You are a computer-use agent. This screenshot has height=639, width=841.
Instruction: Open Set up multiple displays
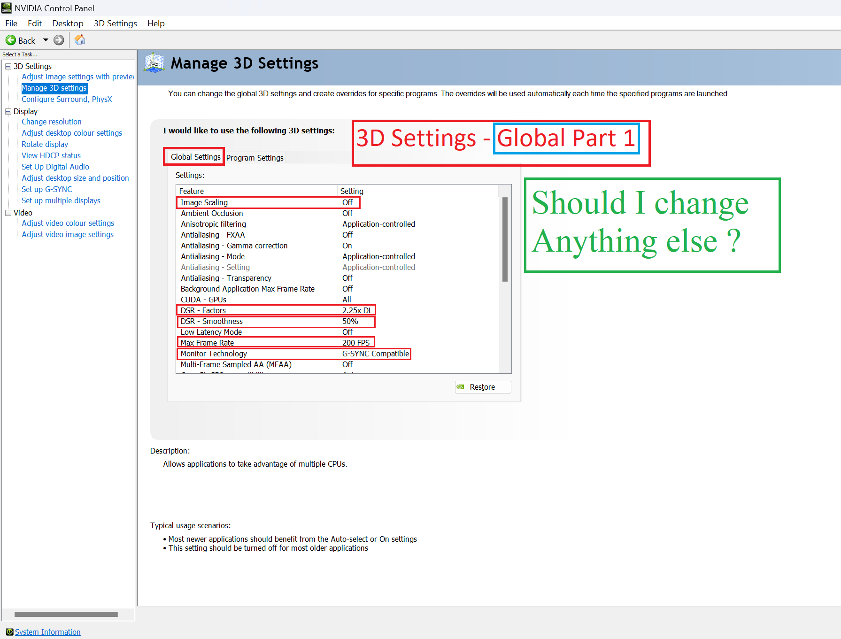coord(61,200)
